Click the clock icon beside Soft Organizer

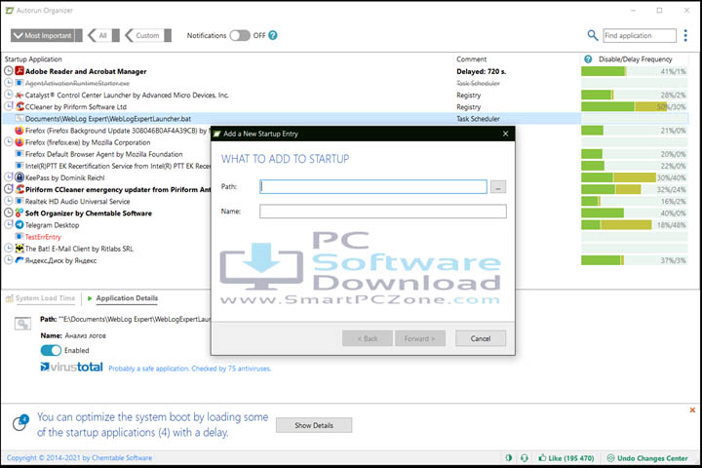9,213
